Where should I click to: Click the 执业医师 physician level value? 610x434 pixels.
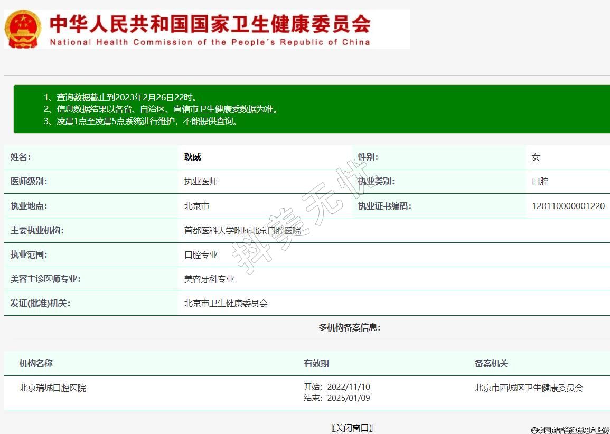[201, 182]
